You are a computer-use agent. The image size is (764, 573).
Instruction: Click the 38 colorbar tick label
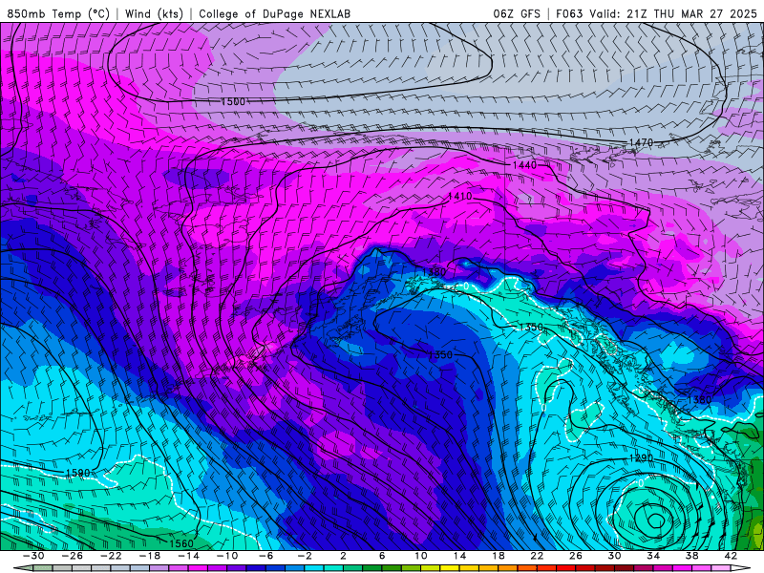691,556
